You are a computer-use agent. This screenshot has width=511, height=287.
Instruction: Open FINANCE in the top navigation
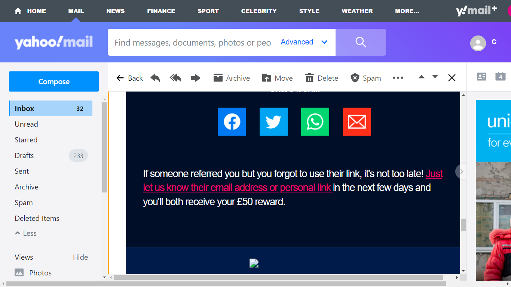point(161,11)
